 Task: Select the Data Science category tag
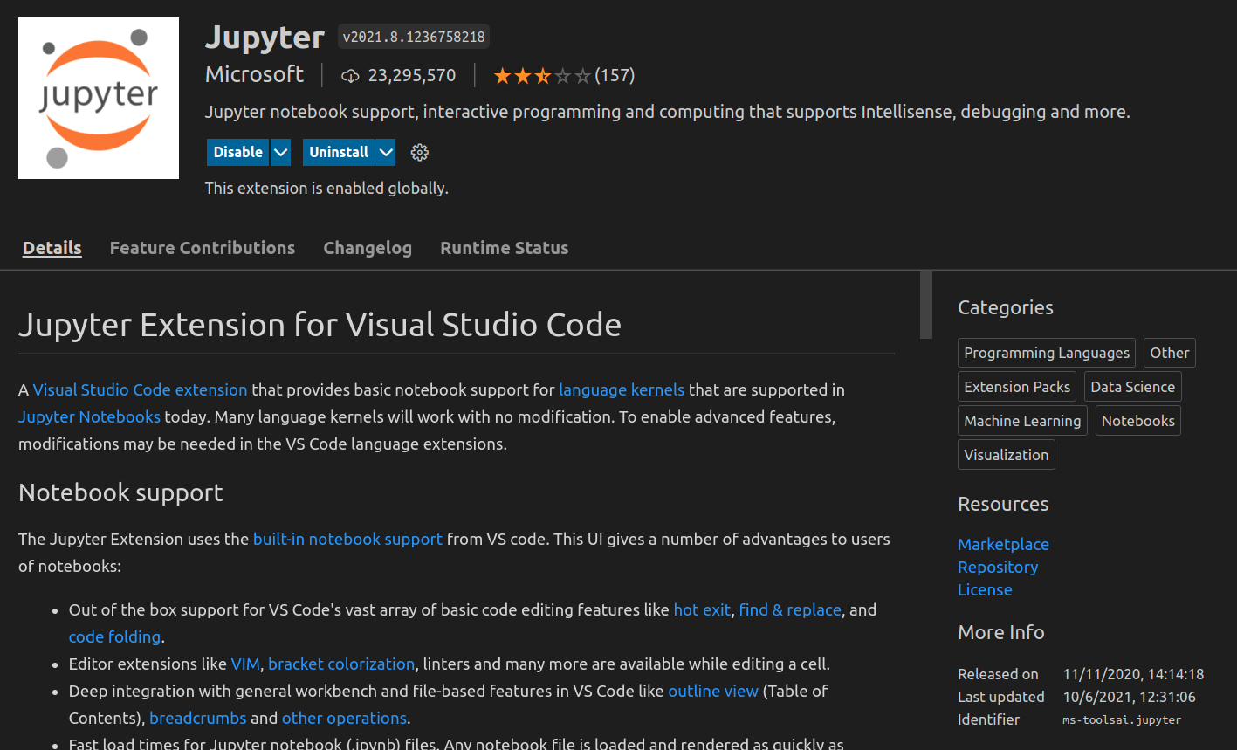pos(1132,387)
